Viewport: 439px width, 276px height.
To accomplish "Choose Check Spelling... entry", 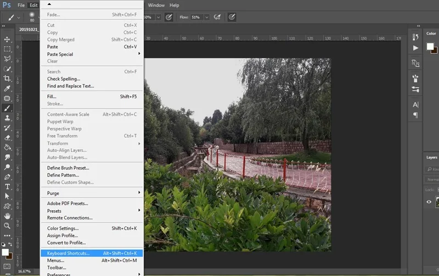I will pyautogui.click(x=92, y=78).
